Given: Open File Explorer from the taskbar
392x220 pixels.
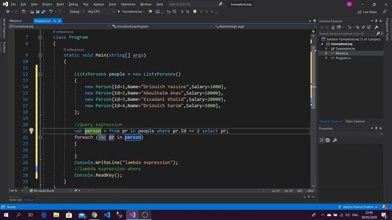Looking at the screenshot, I should click(56, 215).
